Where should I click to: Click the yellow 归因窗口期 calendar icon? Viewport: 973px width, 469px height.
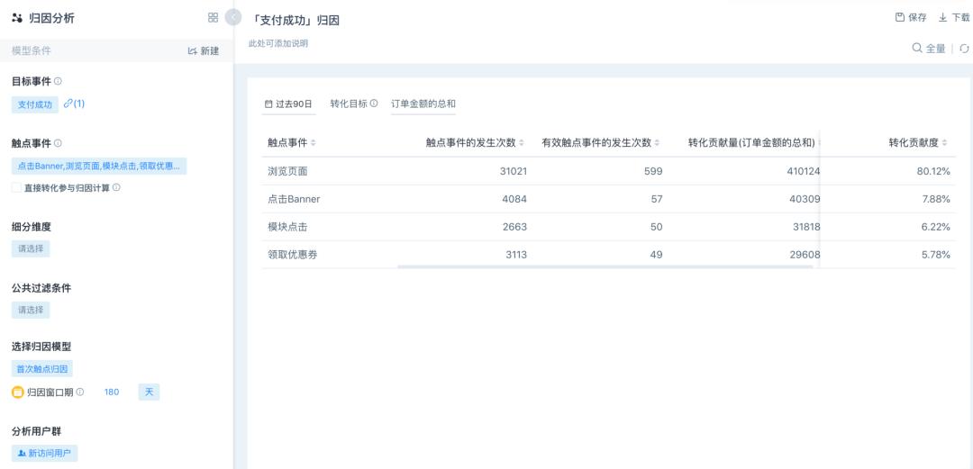[17, 392]
